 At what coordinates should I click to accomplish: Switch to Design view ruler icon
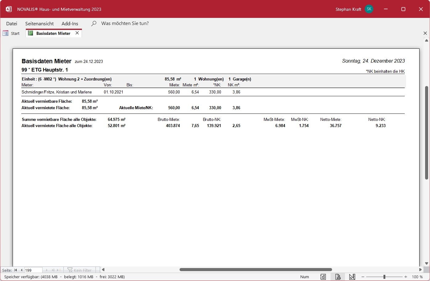352,277
